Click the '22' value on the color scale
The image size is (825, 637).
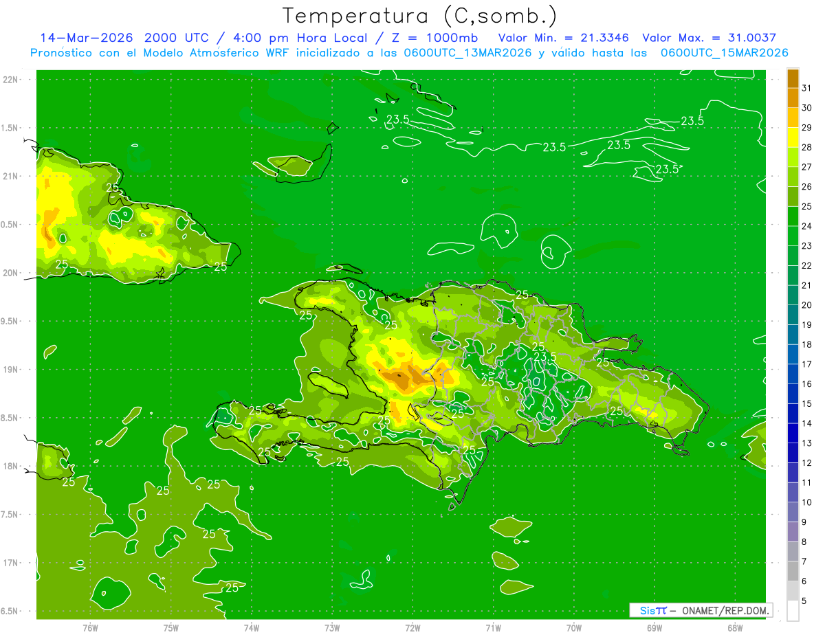pos(806,265)
